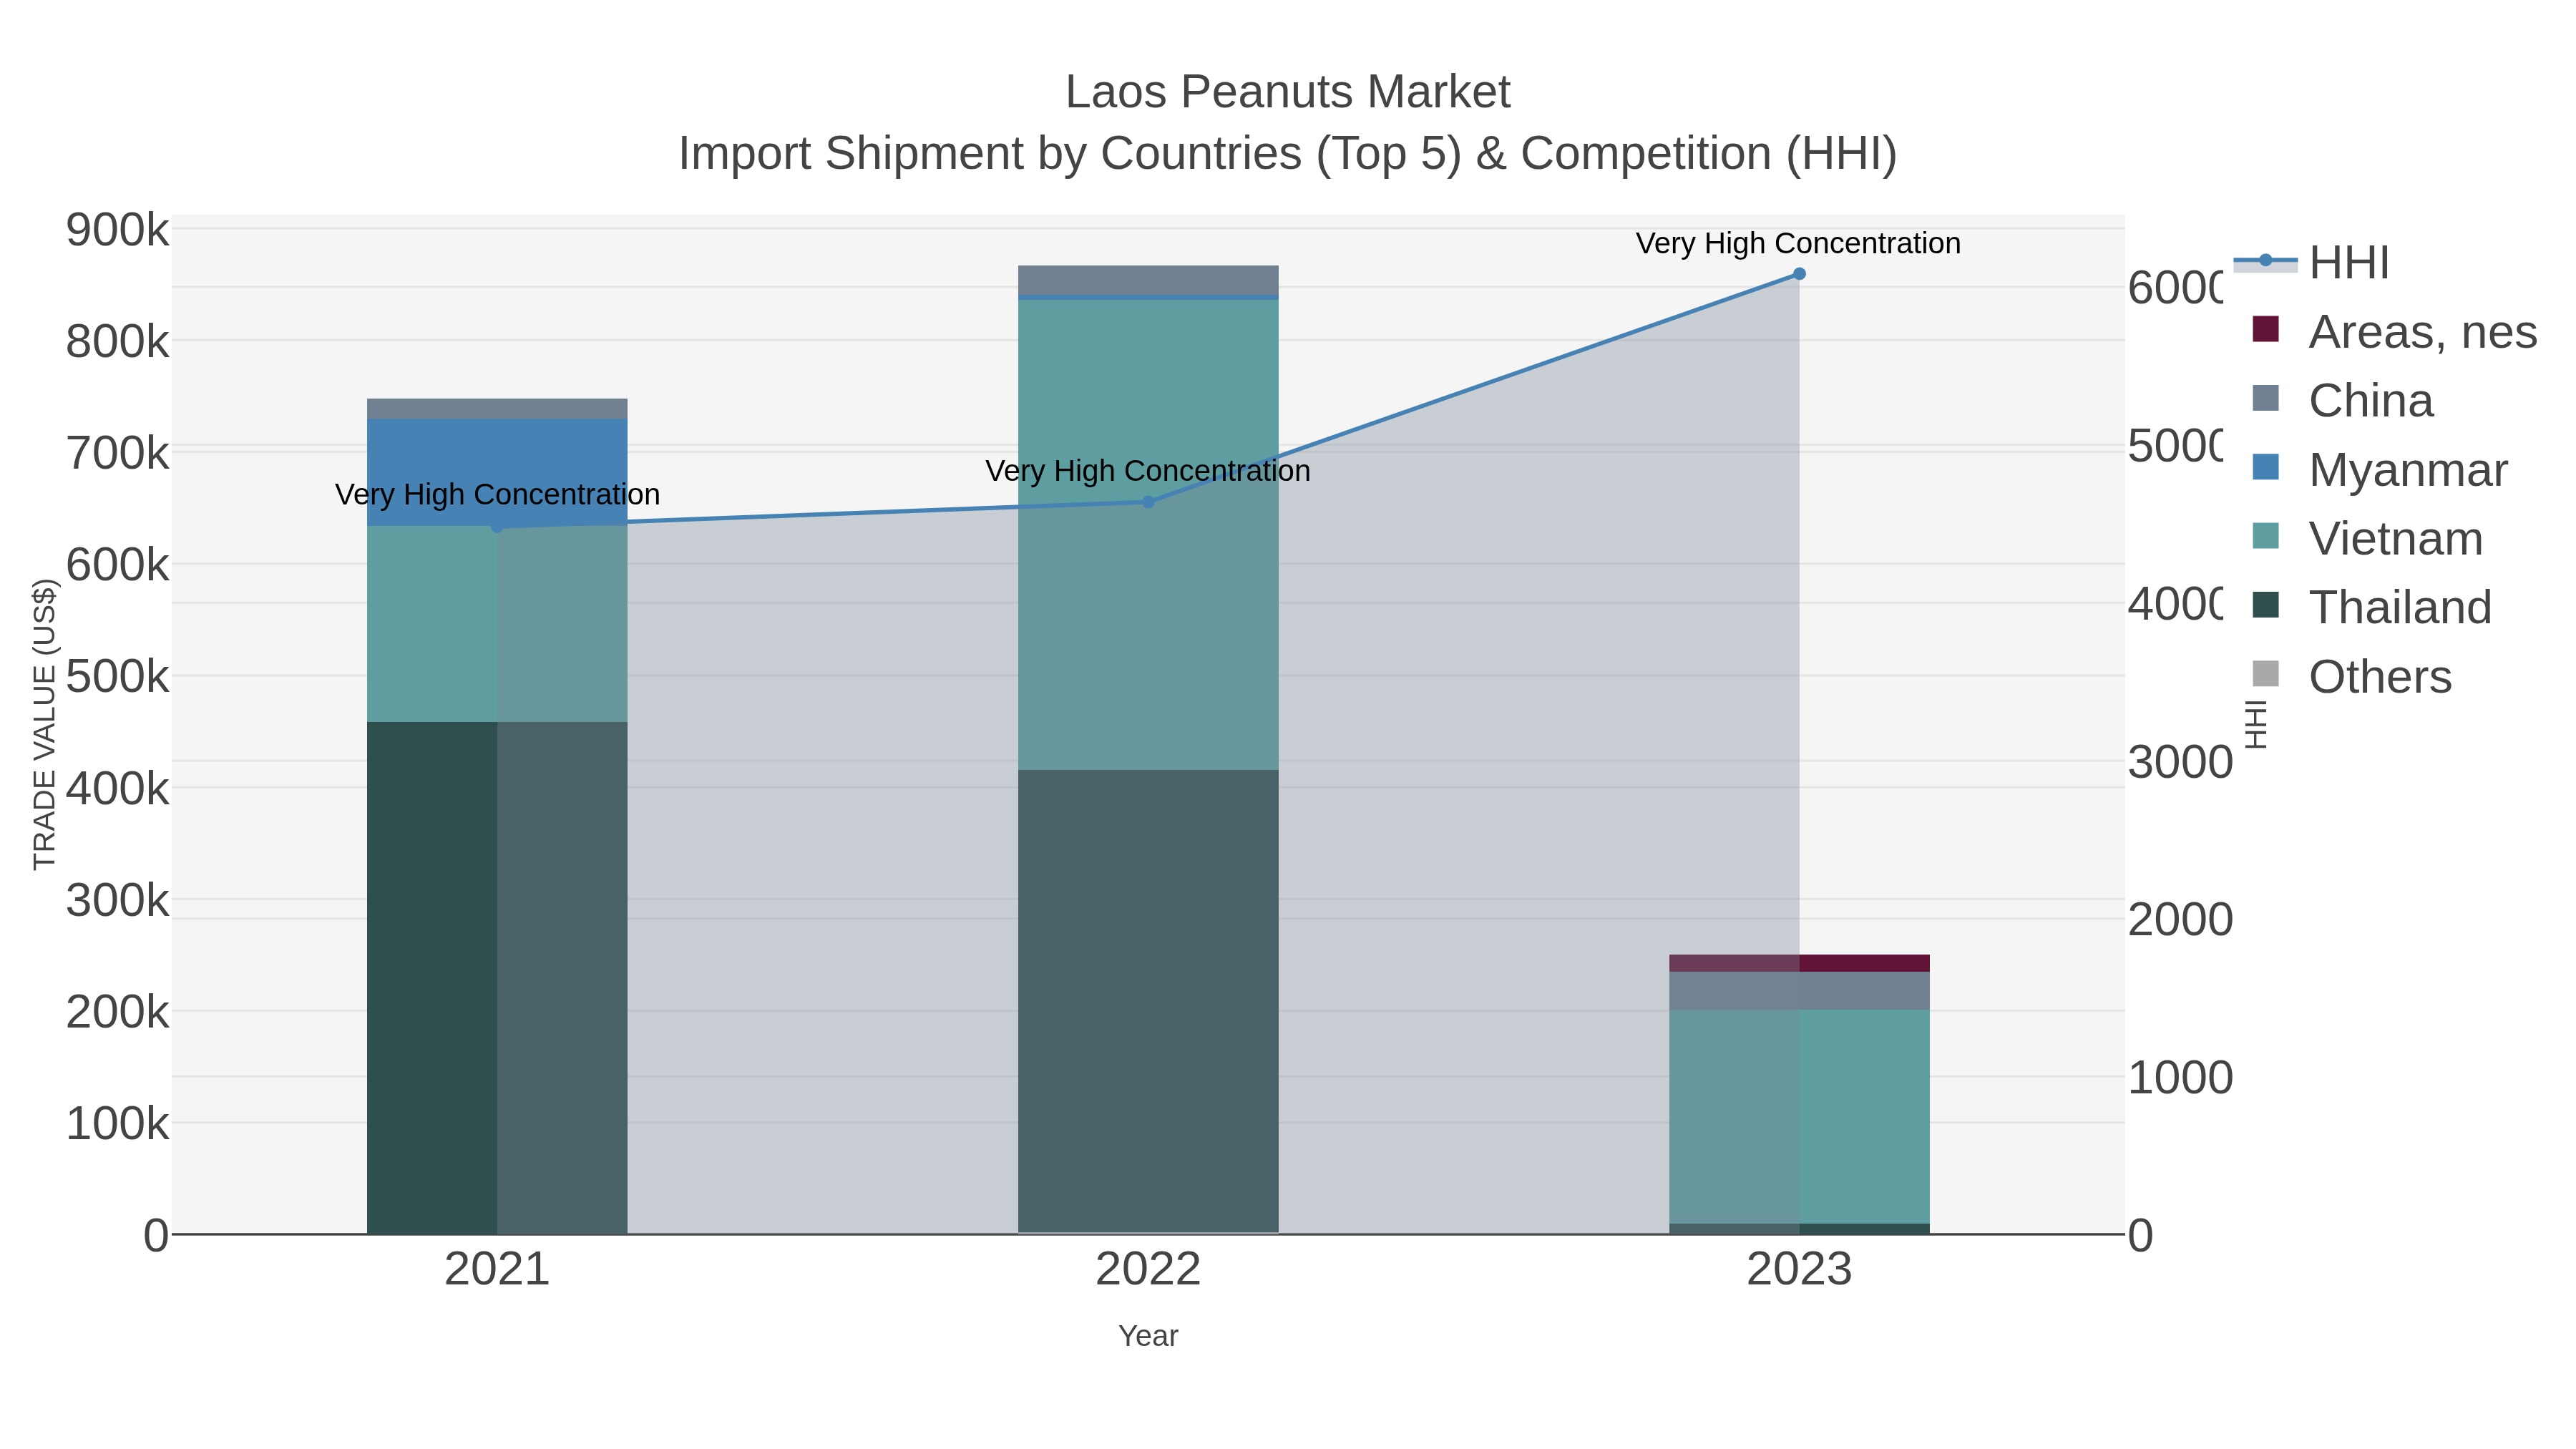Click 'Very High Concentration' label above 2022
Screen dimensions: 2576x1449
coord(1148,470)
